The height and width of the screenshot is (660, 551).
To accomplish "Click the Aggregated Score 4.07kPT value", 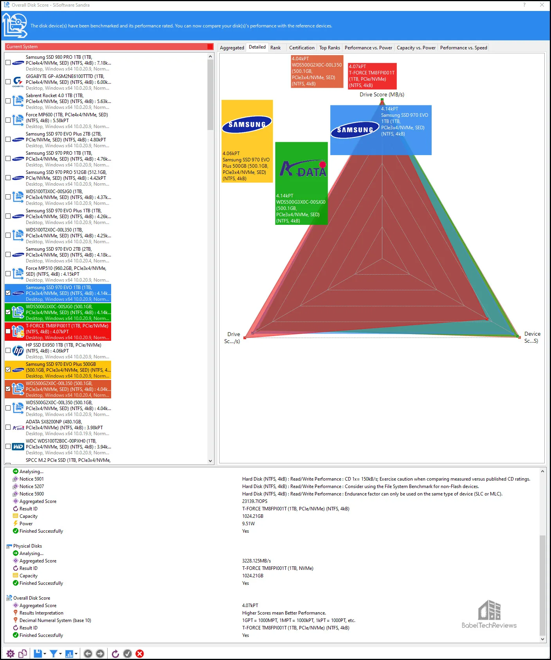I will pyautogui.click(x=250, y=606).
